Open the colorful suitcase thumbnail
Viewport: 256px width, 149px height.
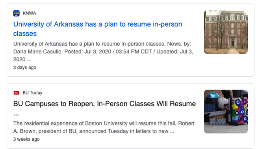tap(226, 112)
